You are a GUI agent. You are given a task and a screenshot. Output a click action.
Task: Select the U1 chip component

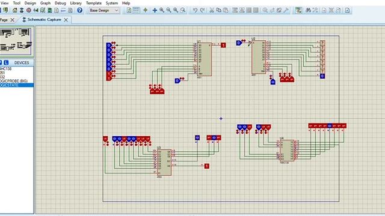pos(205,59)
